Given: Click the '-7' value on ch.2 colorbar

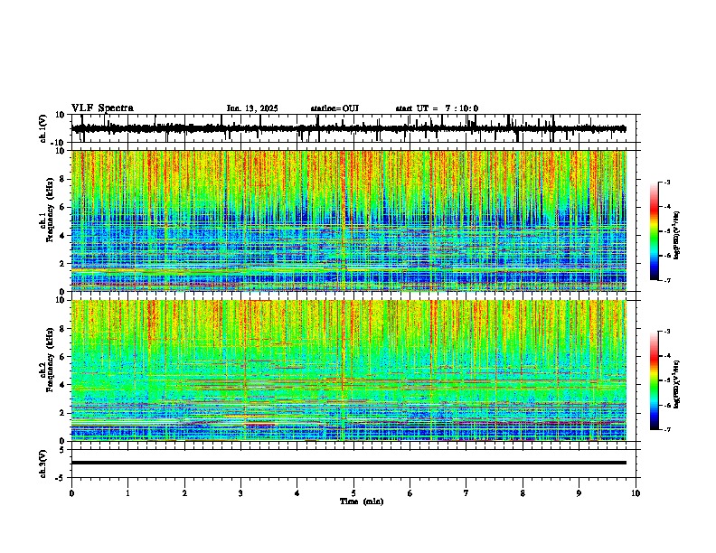Looking at the screenshot, I should 667,429.
